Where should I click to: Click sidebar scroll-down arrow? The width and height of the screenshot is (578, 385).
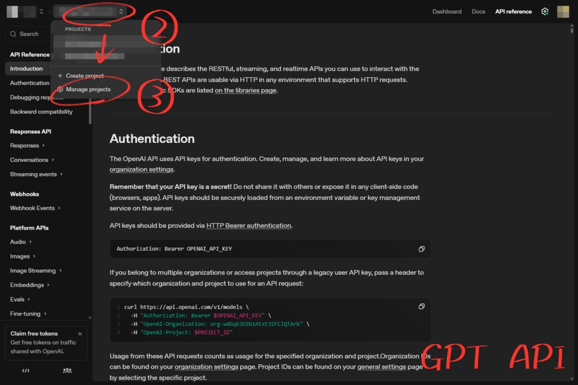coord(90,318)
